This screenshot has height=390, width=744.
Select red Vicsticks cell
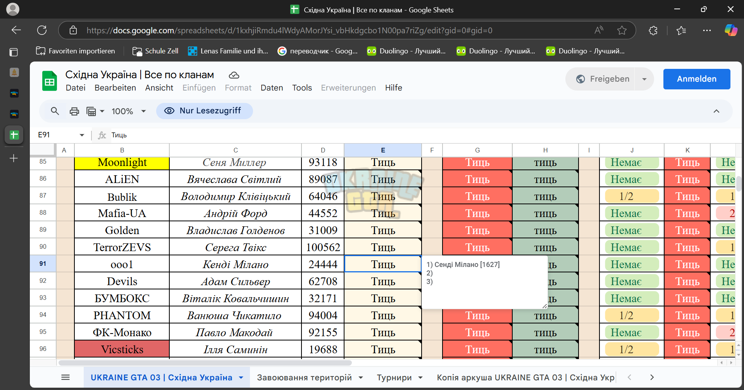122,349
